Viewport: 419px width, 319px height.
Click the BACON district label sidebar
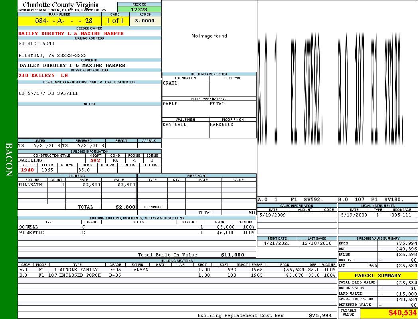tap(9, 159)
